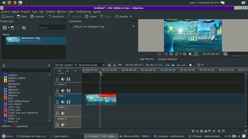Switch to the Project Monitor tab
Image resolution: width=248 pixels, height=139 pixels.
(168, 59)
